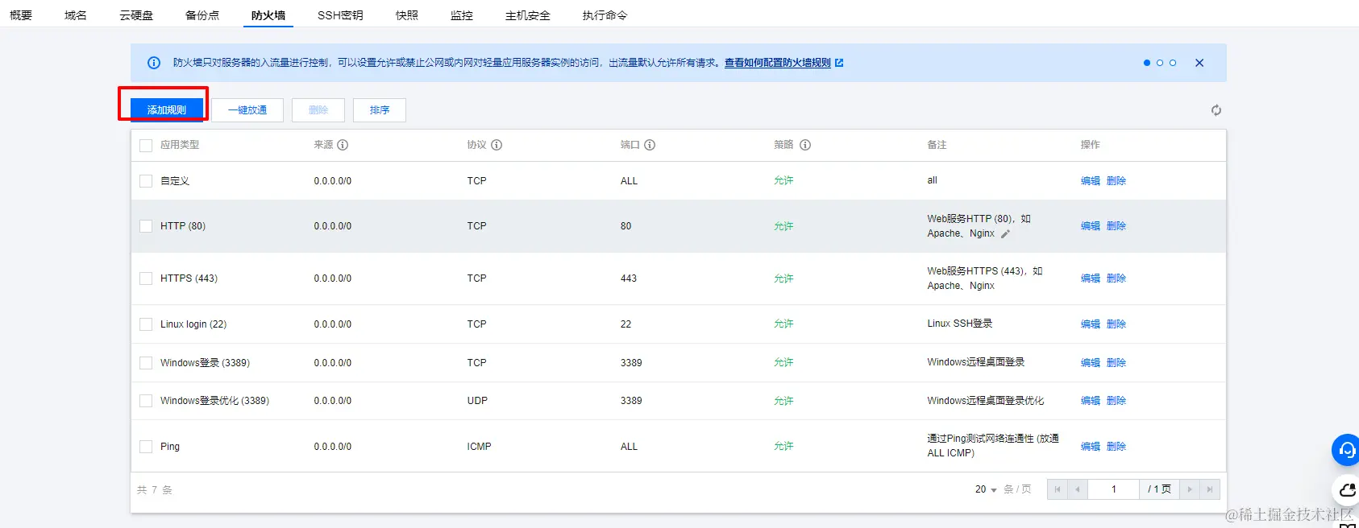The width and height of the screenshot is (1359, 528).
Task: Go to the next page arrow
Action: pyautogui.click(x=1189, y=489)
